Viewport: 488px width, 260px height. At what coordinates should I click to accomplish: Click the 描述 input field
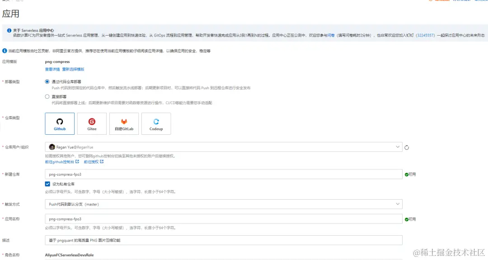point(224,240)
